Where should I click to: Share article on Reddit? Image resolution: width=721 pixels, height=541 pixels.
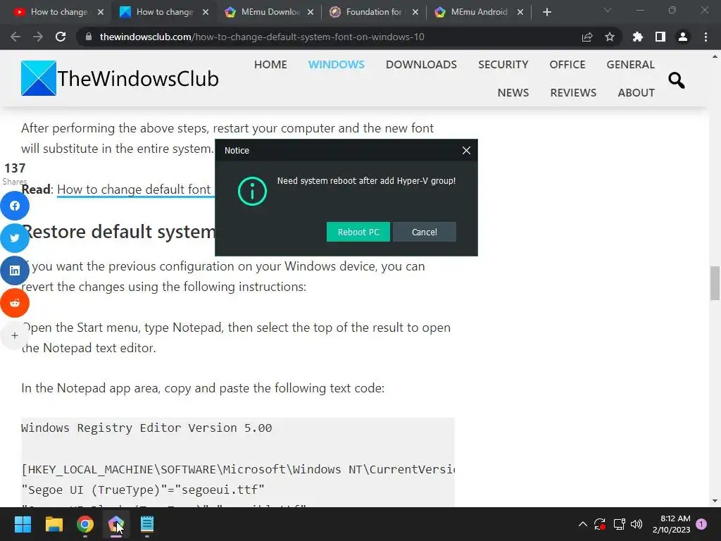pos(15,303)
